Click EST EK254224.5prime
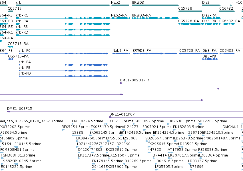Image resolution: width=243 pixels, height=171 pixels. (154, 135)
